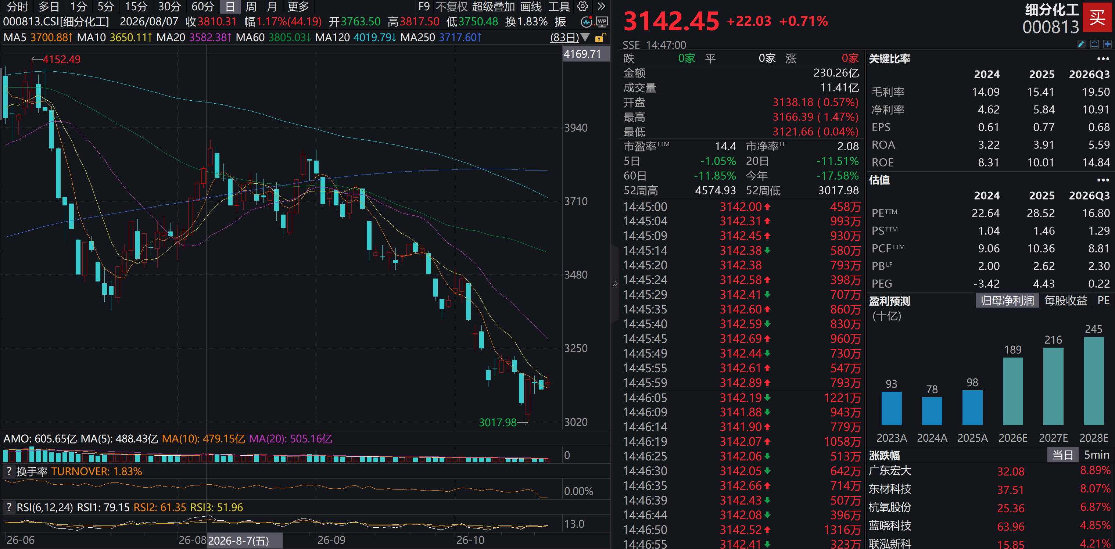Image resolution: width=1115 pixels, height=549 pixels.
Task: Click the 2028E forecast bar
Action: (x=1093, y=381)
